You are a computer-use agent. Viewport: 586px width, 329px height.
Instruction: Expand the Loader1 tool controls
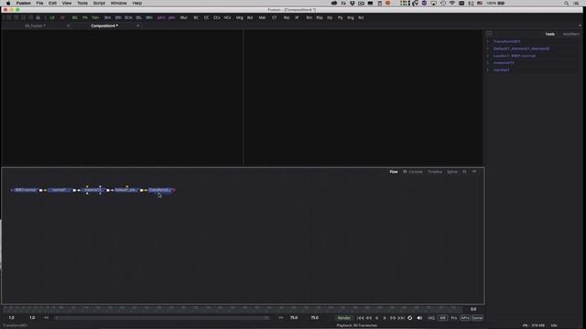tap(488, 56)
